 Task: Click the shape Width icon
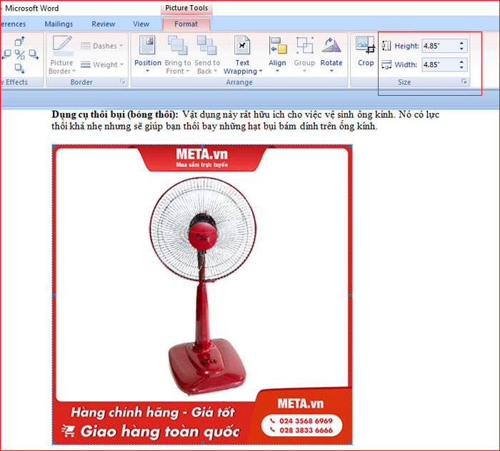(386, 65)
